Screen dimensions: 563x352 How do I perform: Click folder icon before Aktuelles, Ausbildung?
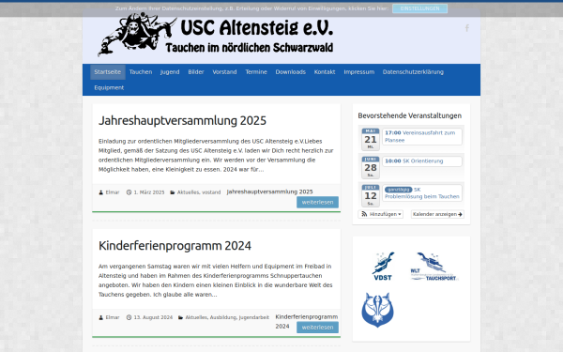click(x=180, y=317)
